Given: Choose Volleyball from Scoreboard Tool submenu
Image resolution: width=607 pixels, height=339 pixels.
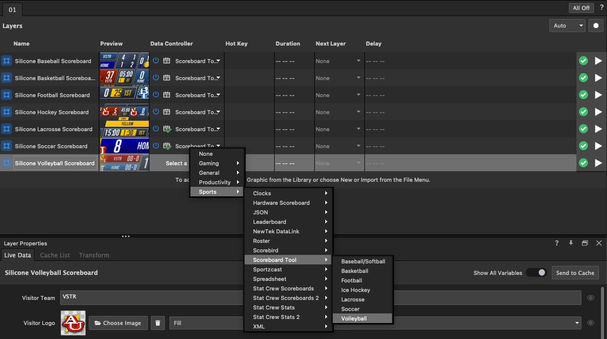Looking at the screenshot, I should [362, 318].
